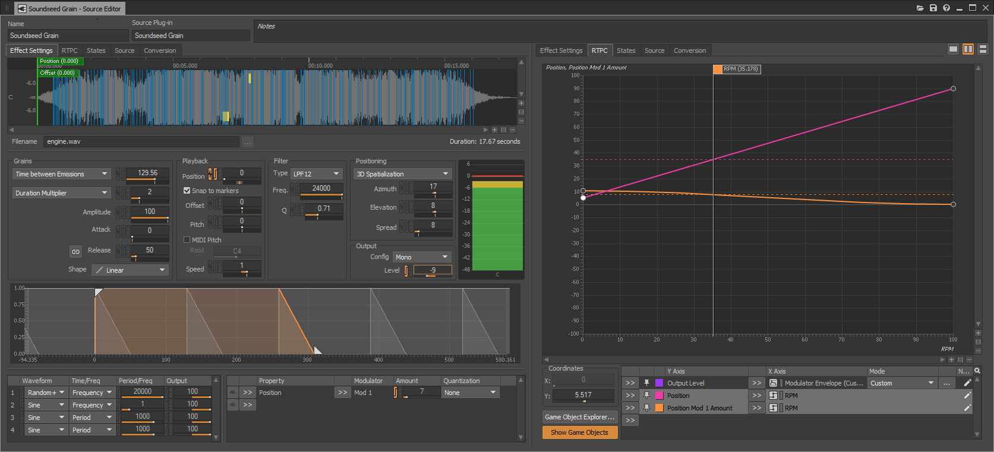
Task: Switch to single panel layout view
Action: click(954, 49)
